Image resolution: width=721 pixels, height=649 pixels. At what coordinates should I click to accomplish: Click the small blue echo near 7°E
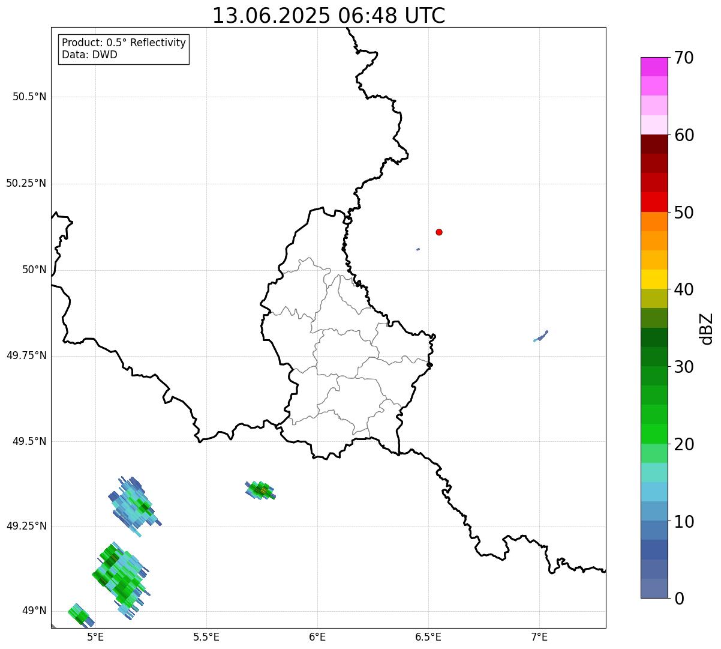click(541, 336)
